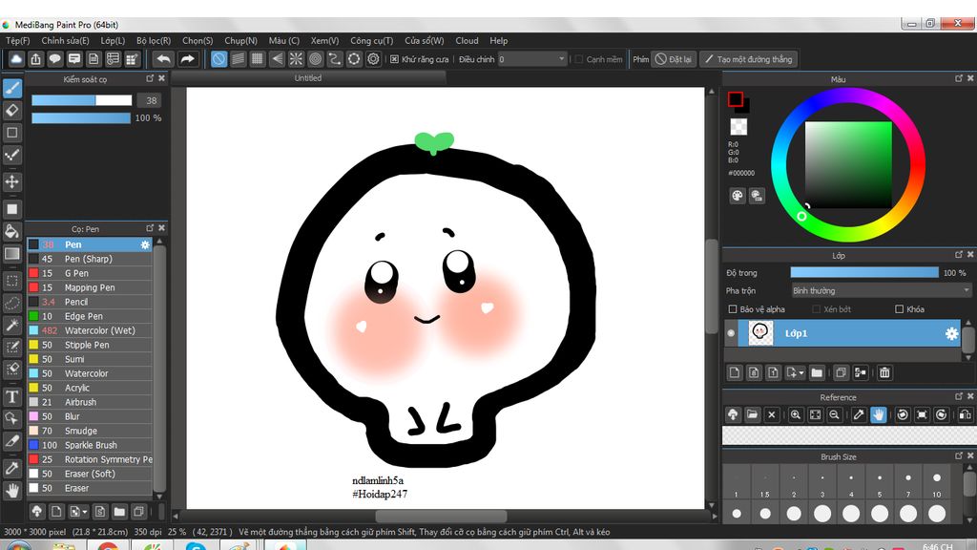Click the canvas horizontal scrollbar
Screen dimensions: 977x550
[x=441, y=517]
